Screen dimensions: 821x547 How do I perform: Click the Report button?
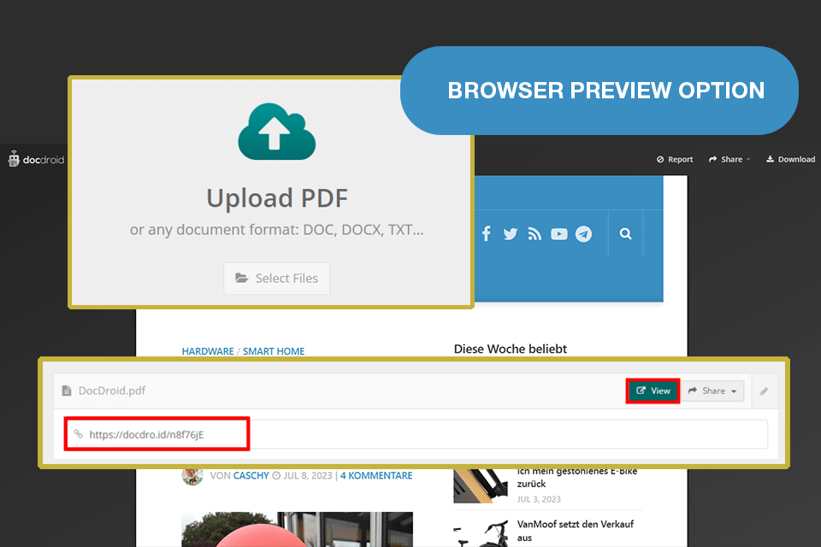(x=675, y=159)
